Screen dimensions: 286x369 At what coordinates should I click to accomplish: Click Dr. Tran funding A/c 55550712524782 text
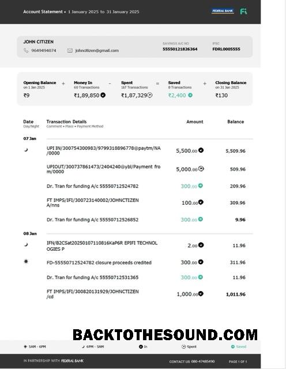coord(92,186)
